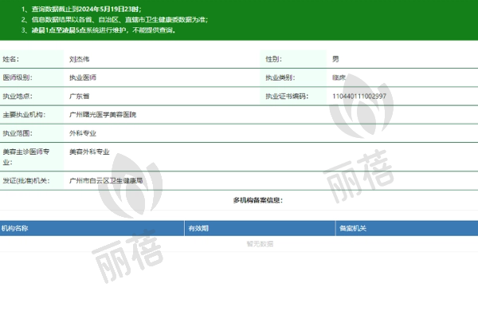
Task: Select the scope value 外科专业
Action: (83, 133)
